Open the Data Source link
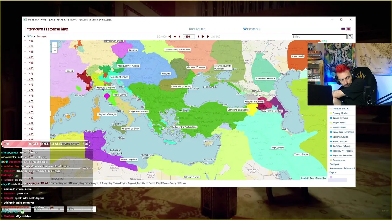Screen dimensions: 392x220 click(197, 29)
